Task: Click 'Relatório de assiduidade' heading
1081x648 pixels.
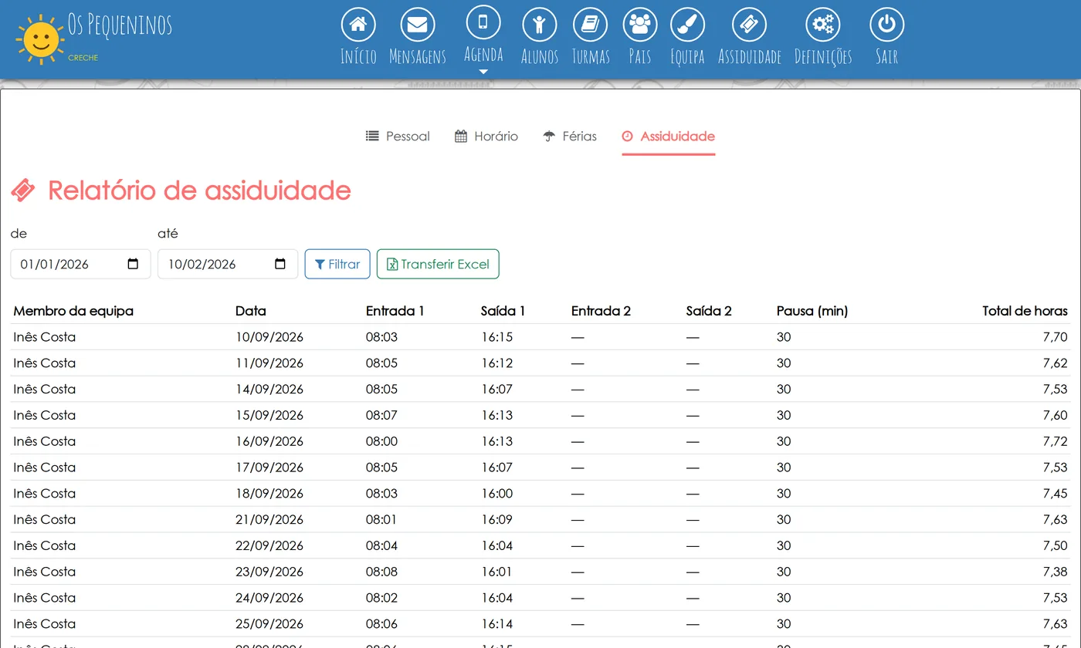Action: [199, 191]
